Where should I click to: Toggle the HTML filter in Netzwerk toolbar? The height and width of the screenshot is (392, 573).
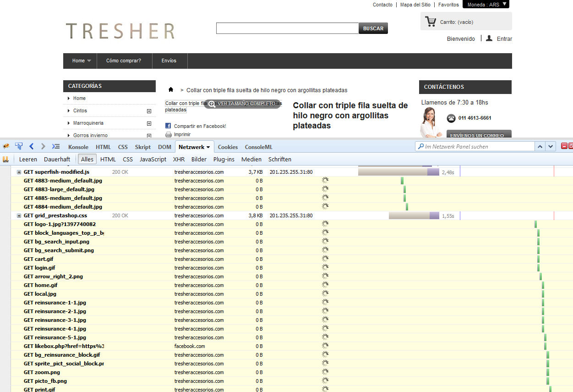pos(108,160)
